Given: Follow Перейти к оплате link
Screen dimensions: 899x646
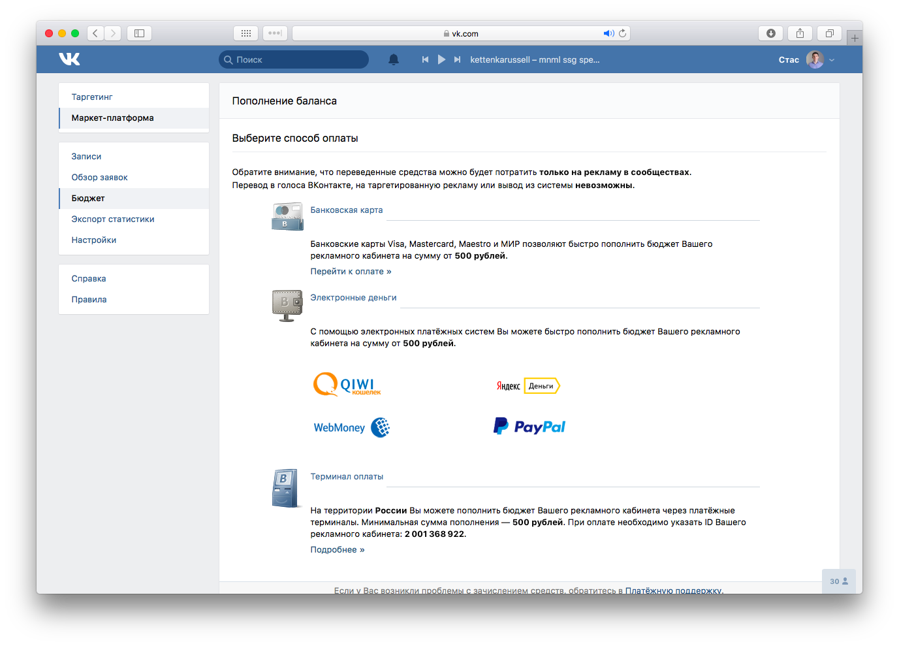Looking at the screenshot, I should (351, 271).
